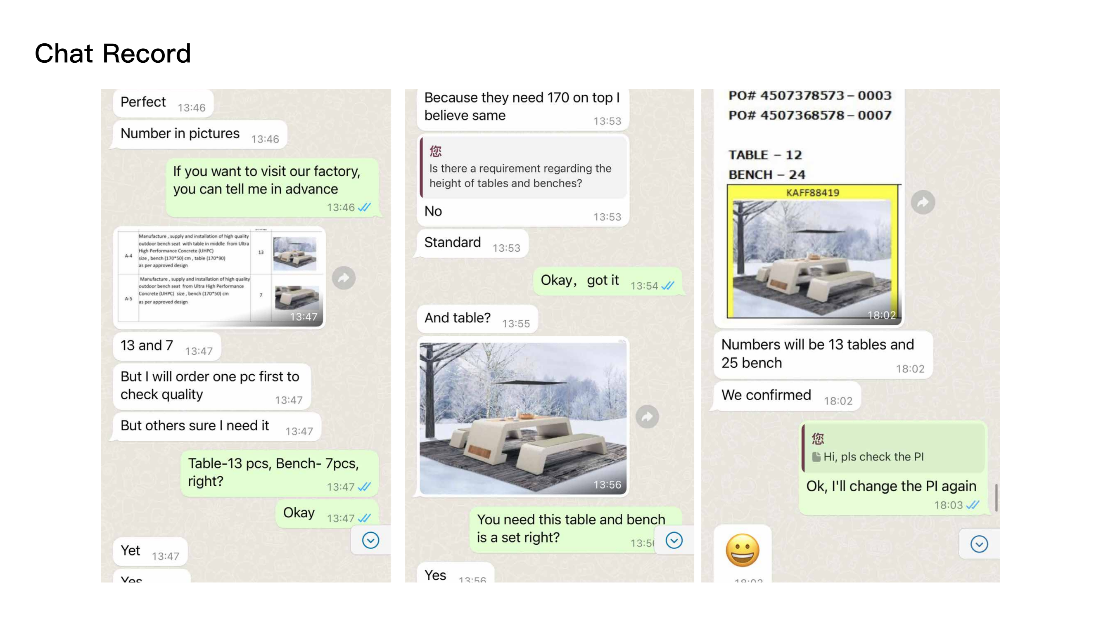Click quoted 'Hi, pls check the PI' reply
Screen dimensions: 1101x619
point(893,448)
